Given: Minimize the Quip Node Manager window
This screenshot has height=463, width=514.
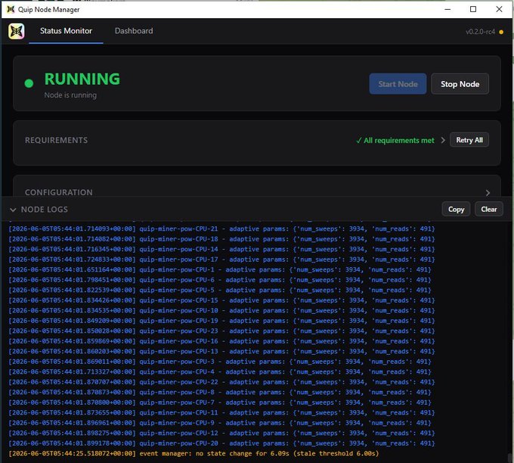Looking at the screenshot, I should click(x=447, y=9).
